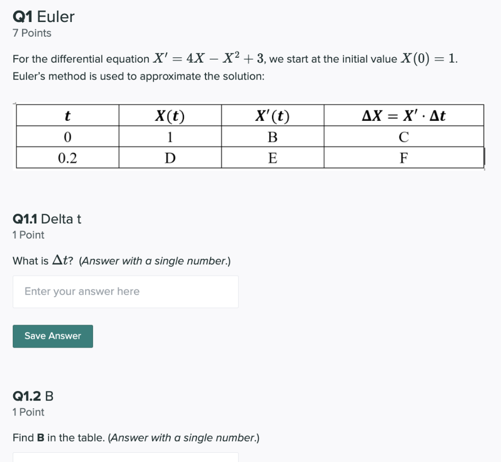
Task: Click the 0.2 value in the t column
Action: click(68, 157)
